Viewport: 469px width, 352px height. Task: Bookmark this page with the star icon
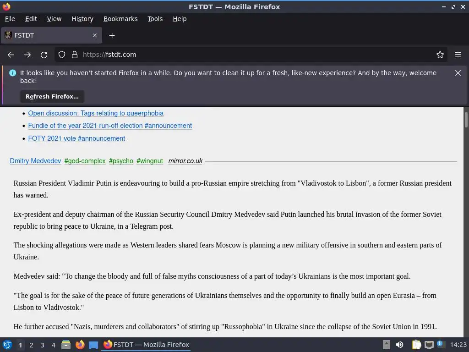click(x=440, y=55)
